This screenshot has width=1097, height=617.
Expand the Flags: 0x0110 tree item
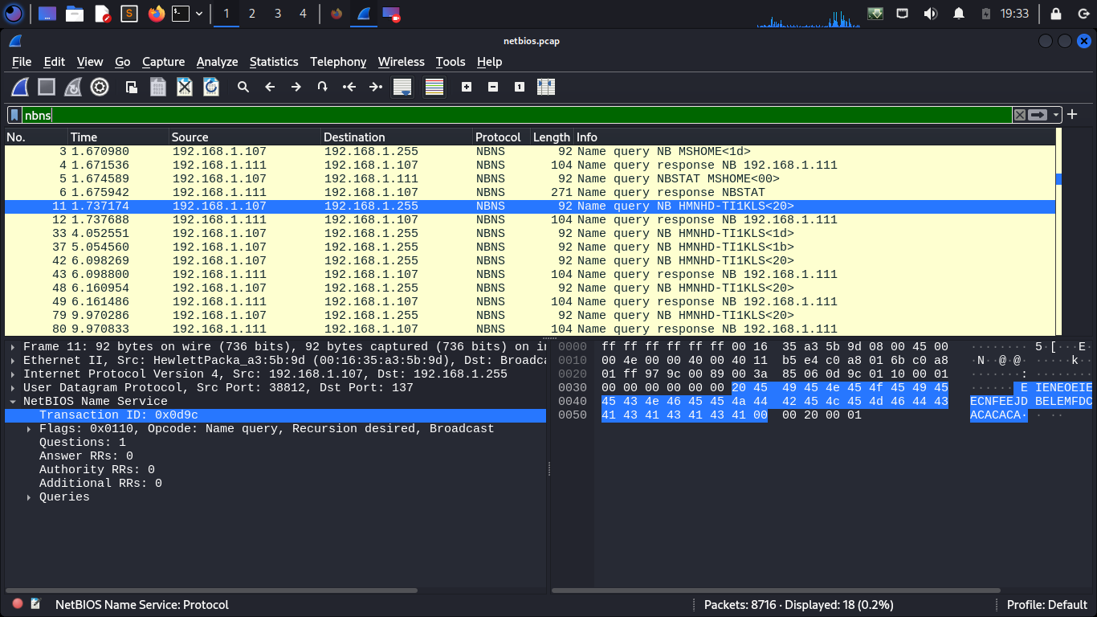(x=30, y=429)
